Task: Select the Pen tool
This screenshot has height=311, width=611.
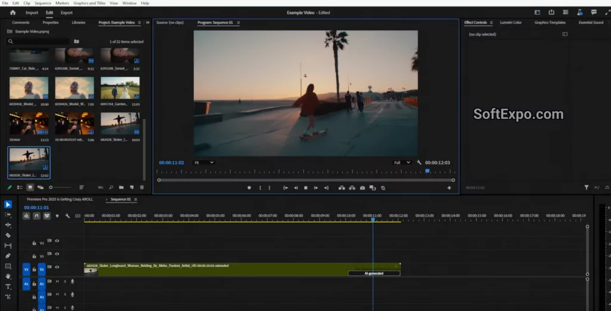Action: click(8, 256)
